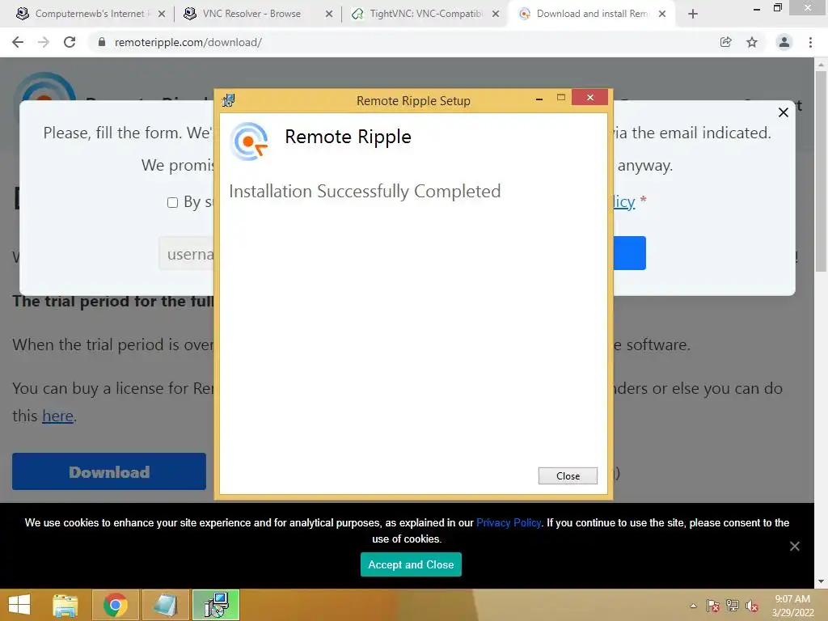The image size is (828, 621).
Task: Open Privacy Policy link in cookie banner
Action: [x=509, y=523]
